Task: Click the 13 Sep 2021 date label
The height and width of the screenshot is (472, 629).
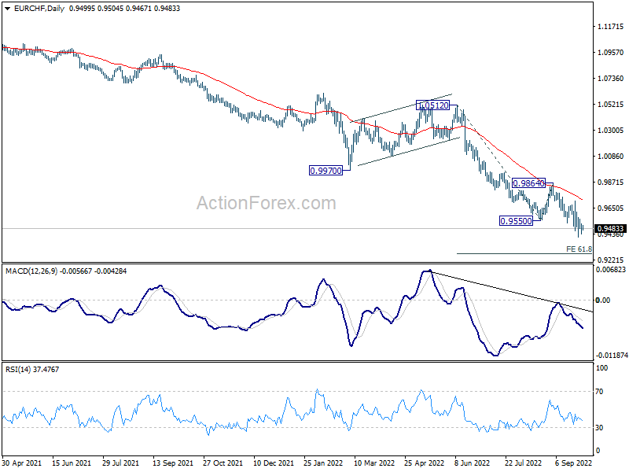Action: pos(173,463)
